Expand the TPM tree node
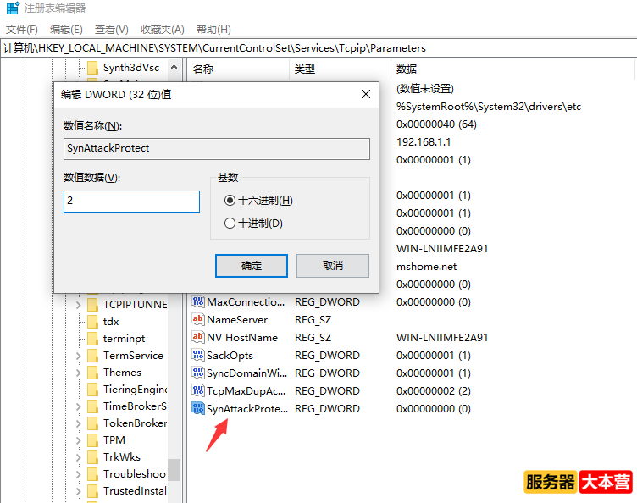Screen dimensions: 637x503 click(79, 440)
